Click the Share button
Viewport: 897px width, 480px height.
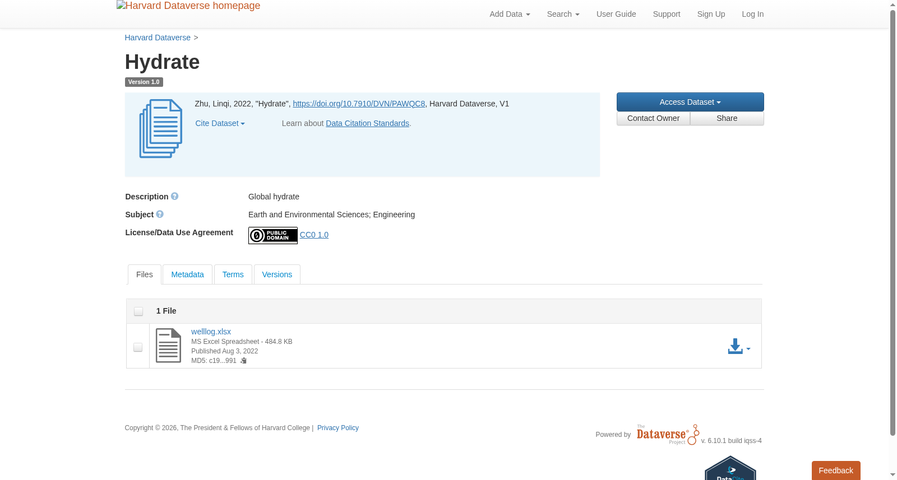727,118
